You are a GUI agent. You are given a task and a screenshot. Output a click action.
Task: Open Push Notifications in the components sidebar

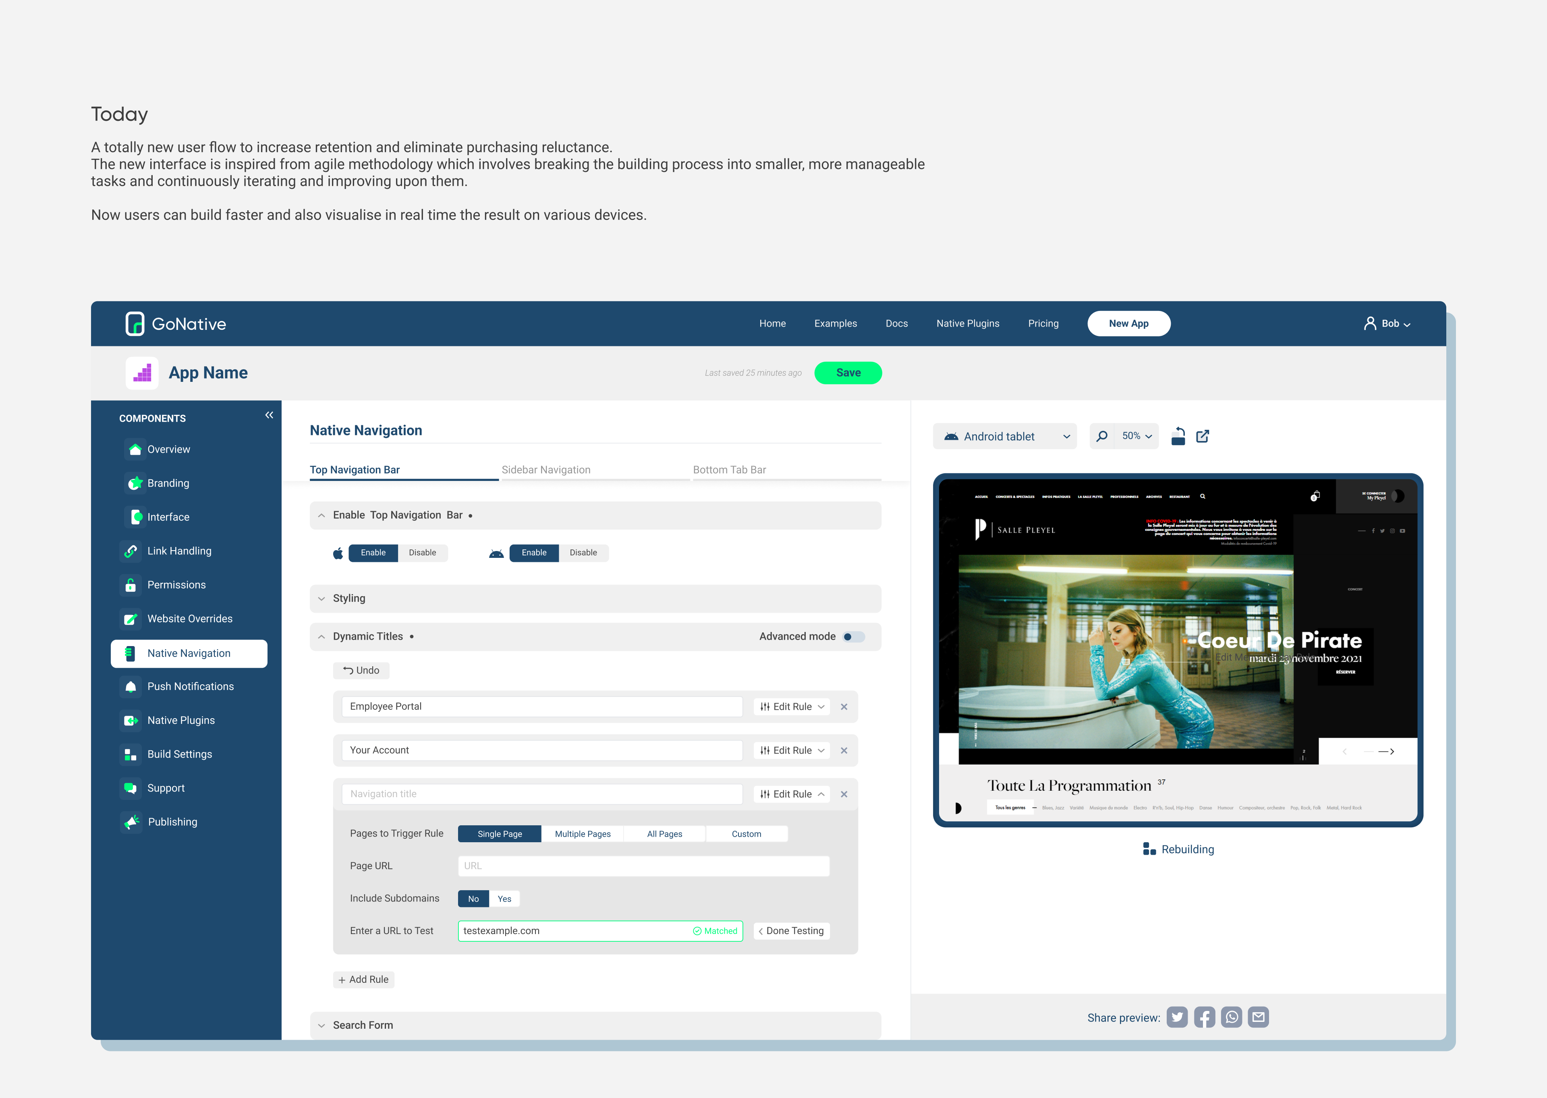190,686
